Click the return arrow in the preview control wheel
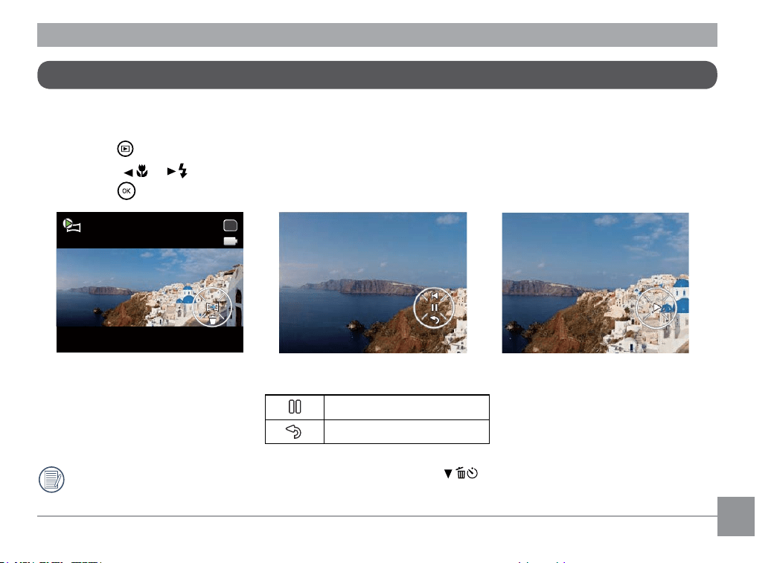Viewport: 774px width, 563px height. (x=435, y=321)
